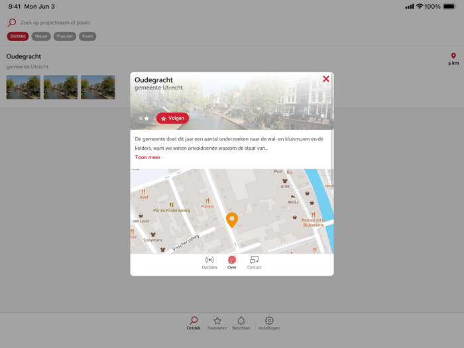464x348 pixels.
Task: Click Wolky shoe shop marker
Action: click(293, 200)
